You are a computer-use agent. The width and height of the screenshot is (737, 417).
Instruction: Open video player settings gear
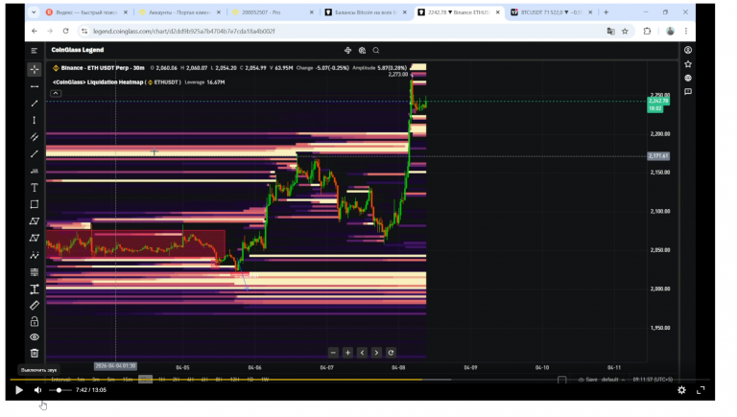pos(681,390)
